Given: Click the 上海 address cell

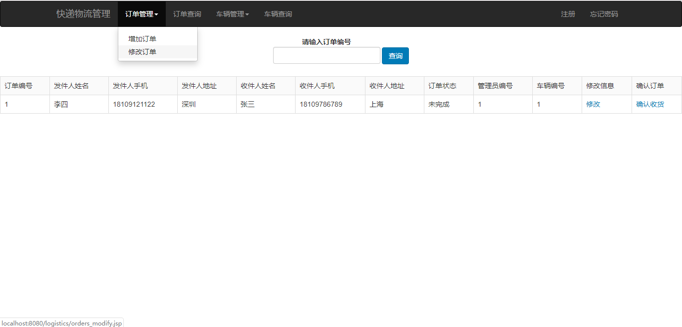Looking at the screenshot, I should 395,104.
